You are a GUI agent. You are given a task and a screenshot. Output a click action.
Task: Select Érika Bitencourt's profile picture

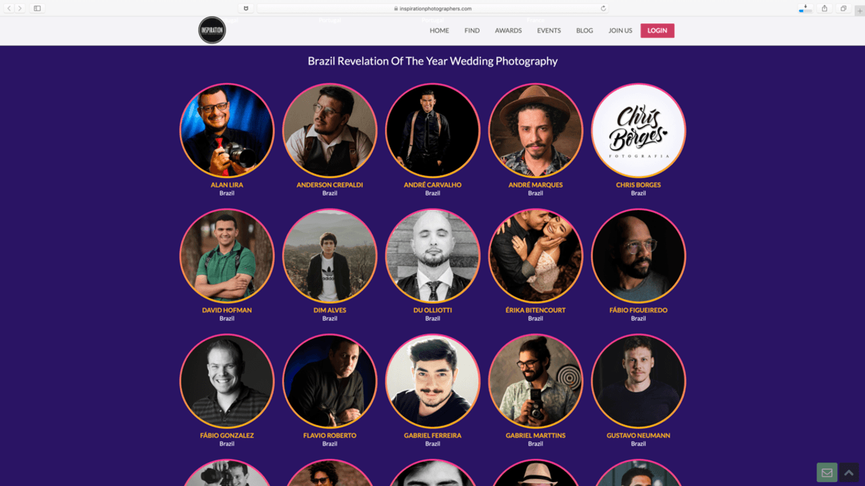coord(535,256)
